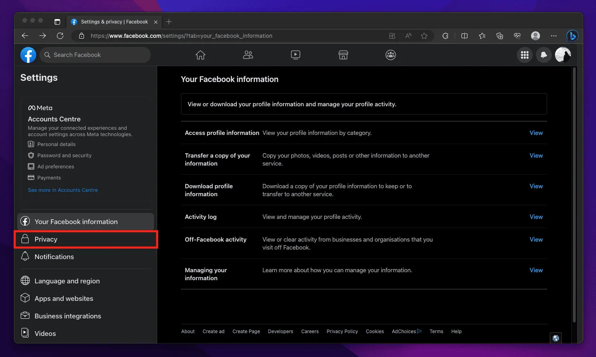Screen dimensions: 596x357
Task: Select the Settings & privacy | Facebook tab
Action: pos(114,22)
